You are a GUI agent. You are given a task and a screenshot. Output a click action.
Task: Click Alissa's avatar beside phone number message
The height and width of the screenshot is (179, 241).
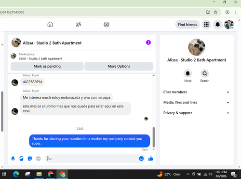15,83
